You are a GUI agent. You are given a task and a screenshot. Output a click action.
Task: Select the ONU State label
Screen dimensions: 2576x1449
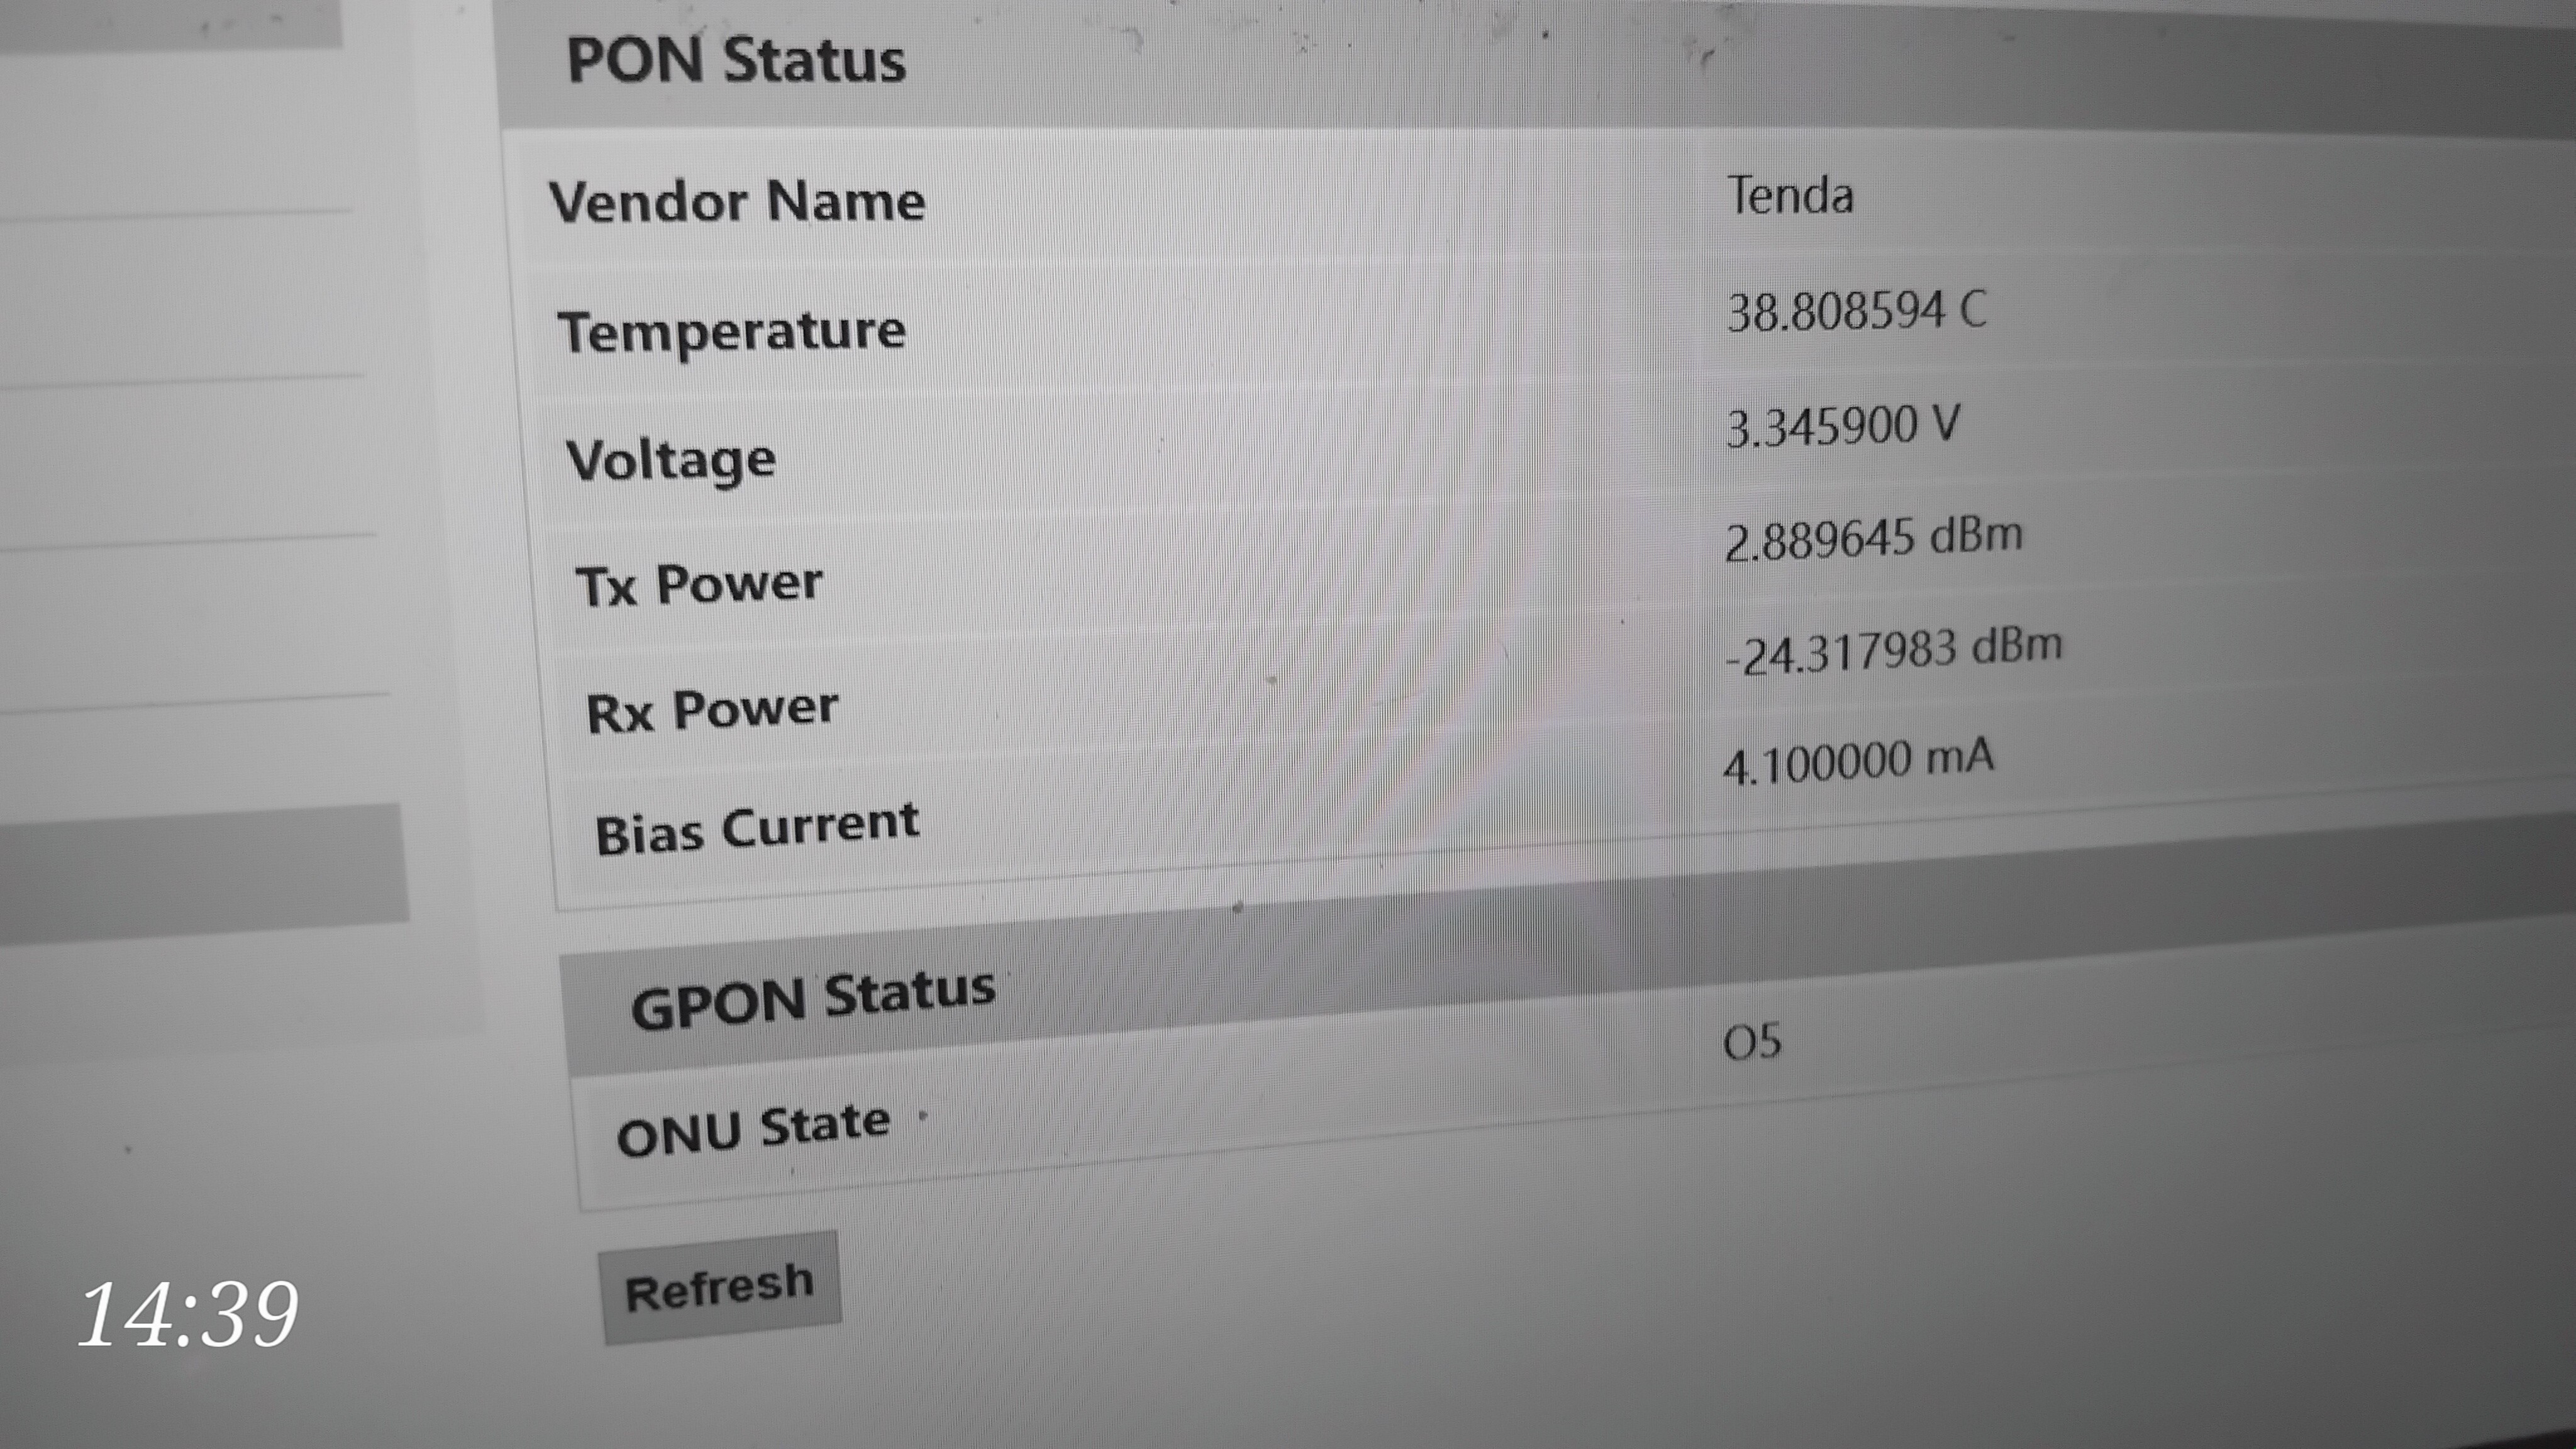(753, 1129)
